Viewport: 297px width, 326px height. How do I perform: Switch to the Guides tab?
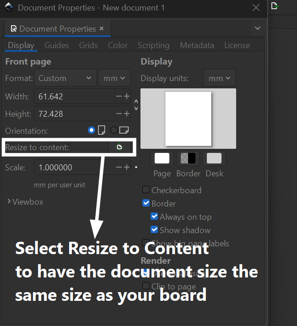click(57, 45)
